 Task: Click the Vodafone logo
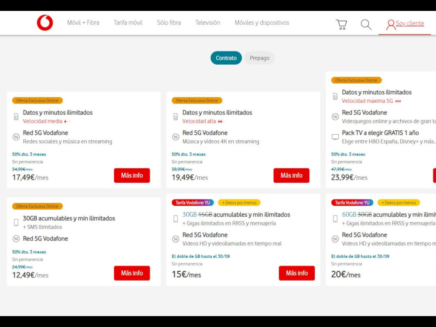coord(45,23)
